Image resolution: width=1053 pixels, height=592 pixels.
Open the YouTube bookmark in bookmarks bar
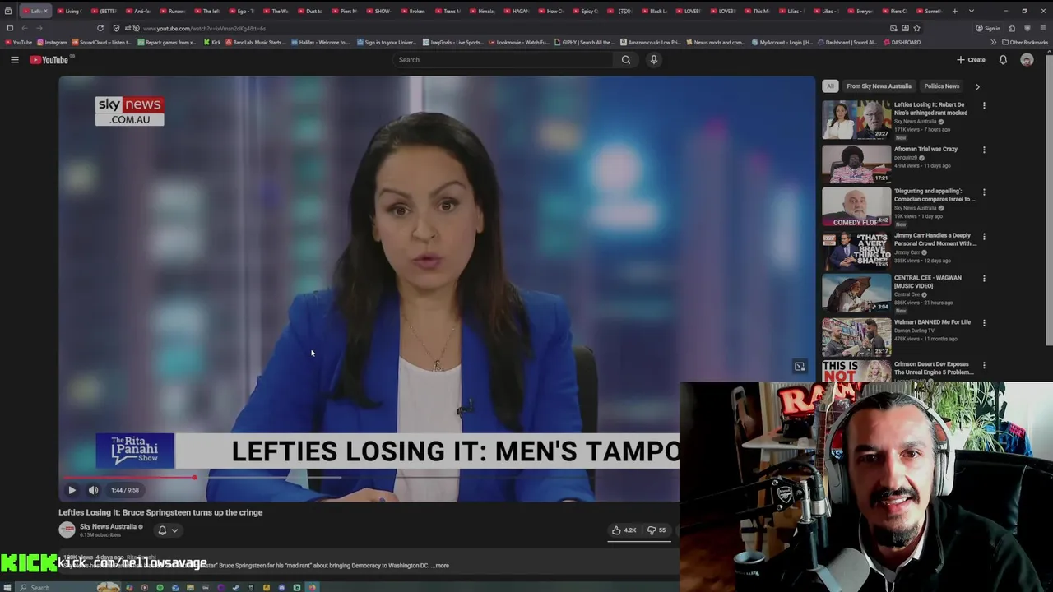coord(18,42)
